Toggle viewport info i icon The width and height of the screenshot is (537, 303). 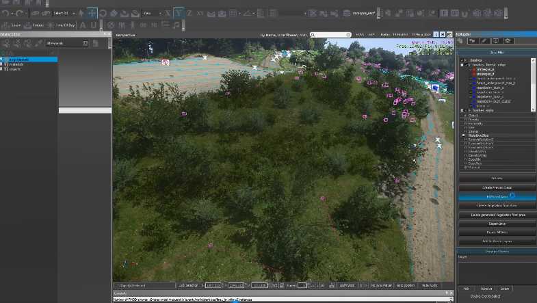[436, 35]
